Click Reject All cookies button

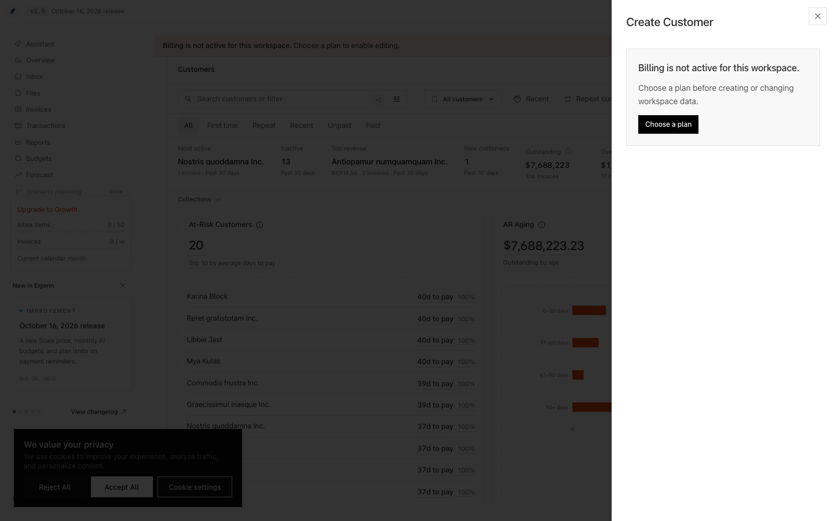tap(55, 487)
